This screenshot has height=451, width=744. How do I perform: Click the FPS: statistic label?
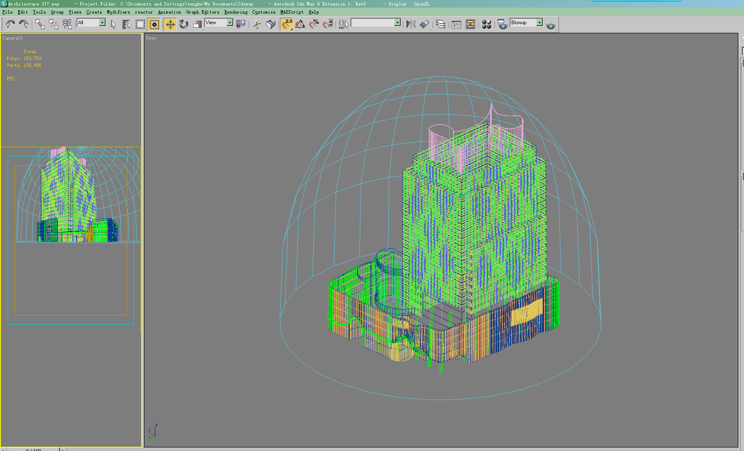11,79
